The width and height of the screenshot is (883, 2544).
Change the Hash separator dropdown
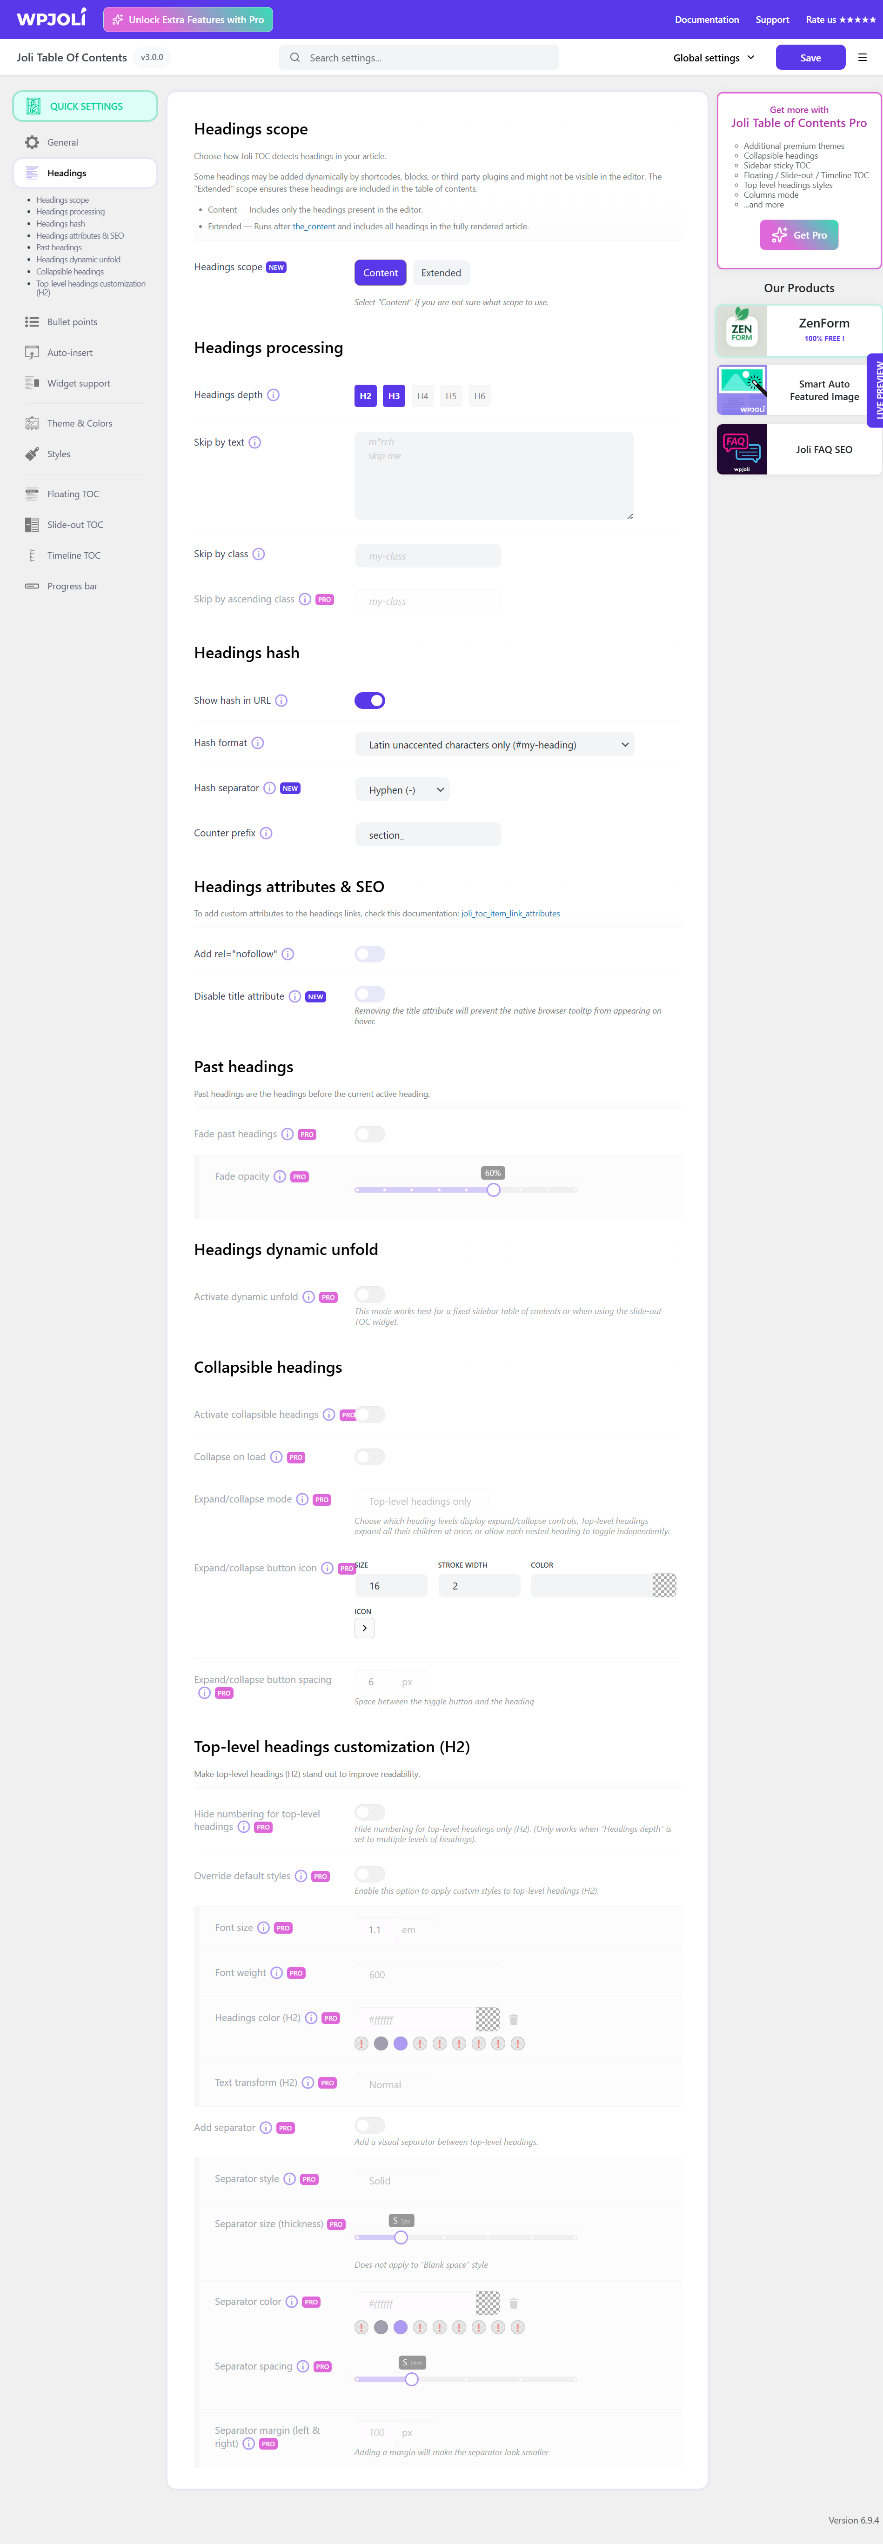coord(402,789)
